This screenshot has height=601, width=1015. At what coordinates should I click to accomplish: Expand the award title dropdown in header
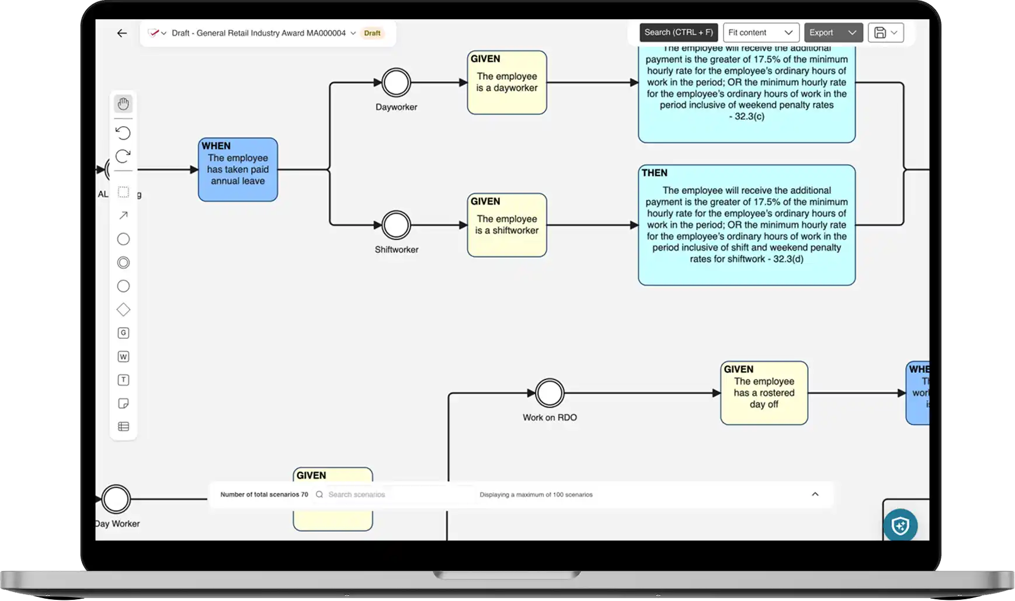click(x=353, y=33)
